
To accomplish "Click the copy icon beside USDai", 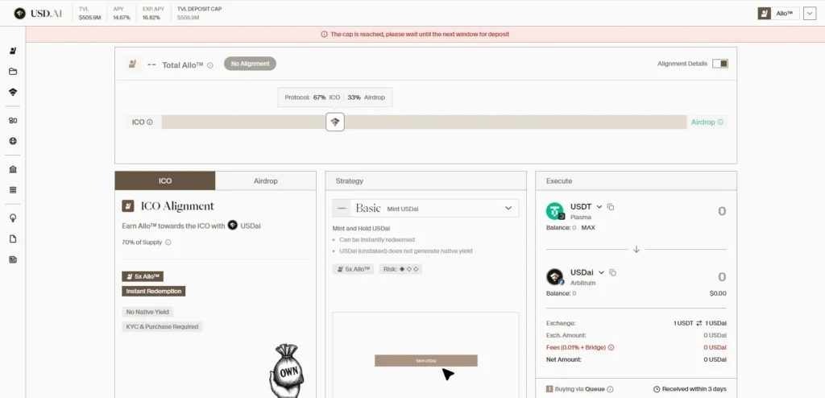I will (x=611, y=272).
